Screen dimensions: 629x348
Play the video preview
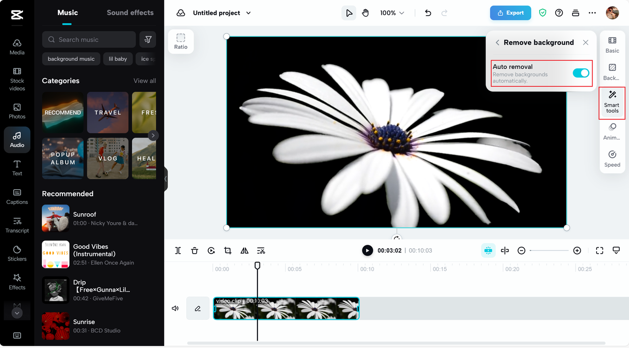click(368, 251)
